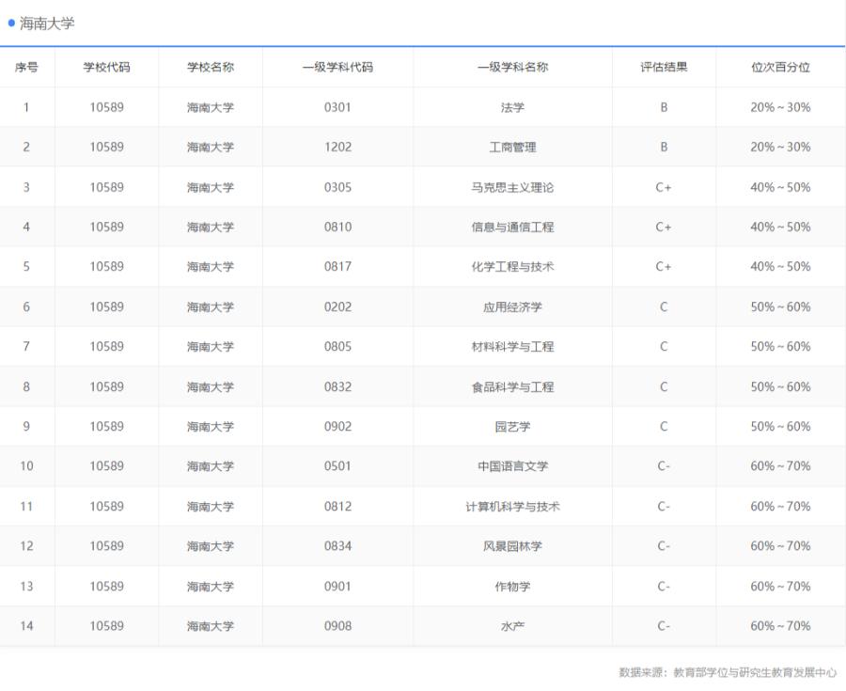The height and width of the screenshot is (691, 846).
Task: Click the C+ result for 马克思主义理论
Action: point(664,187)
